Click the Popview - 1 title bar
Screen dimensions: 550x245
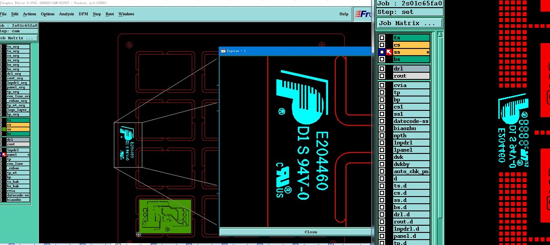pos(296,51)
